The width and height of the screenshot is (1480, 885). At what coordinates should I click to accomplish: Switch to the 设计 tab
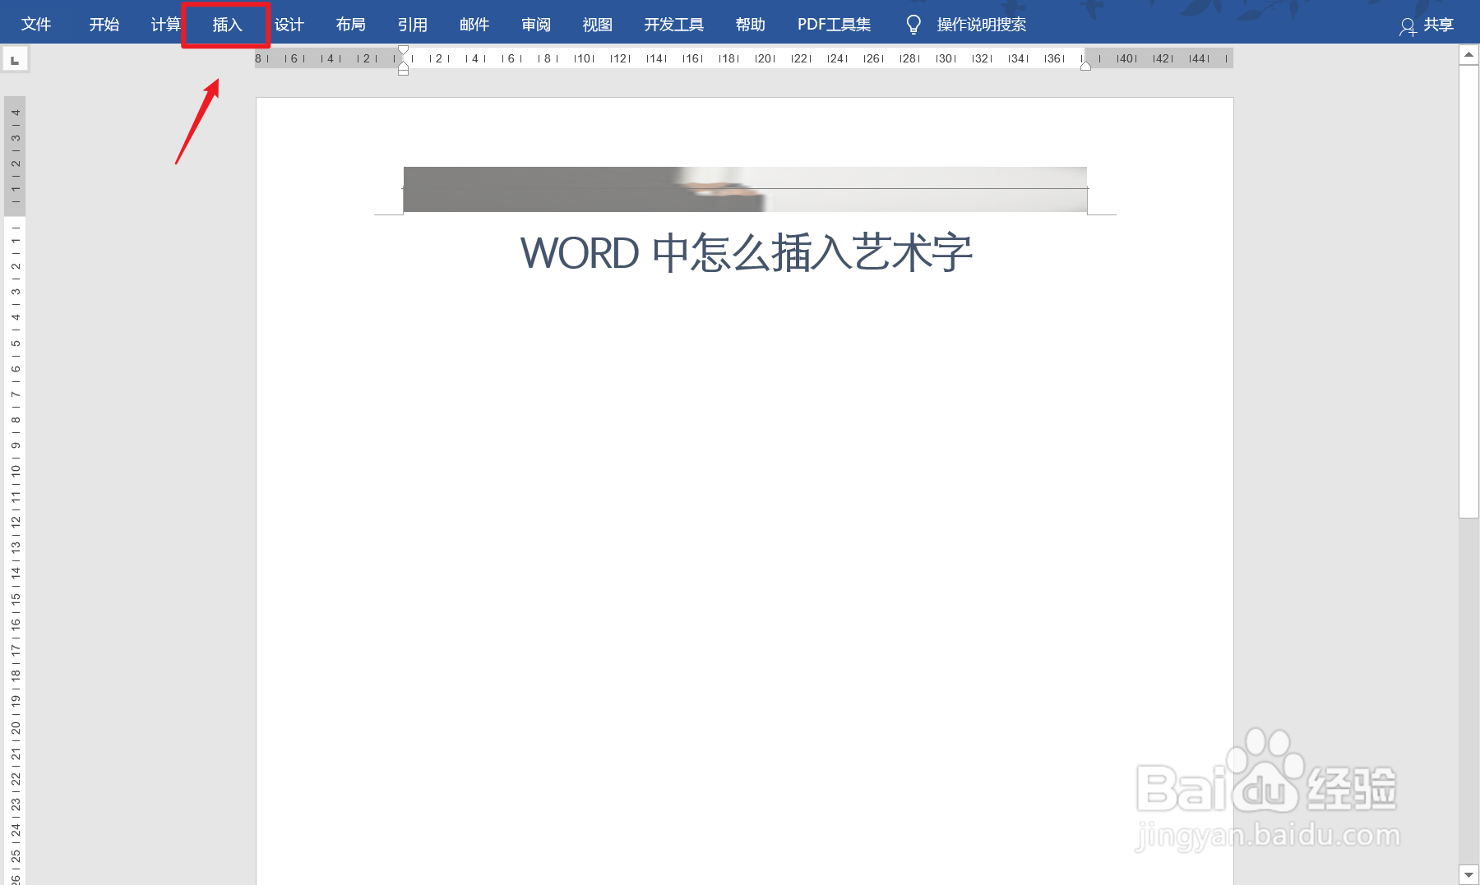[x=289, y=24]
